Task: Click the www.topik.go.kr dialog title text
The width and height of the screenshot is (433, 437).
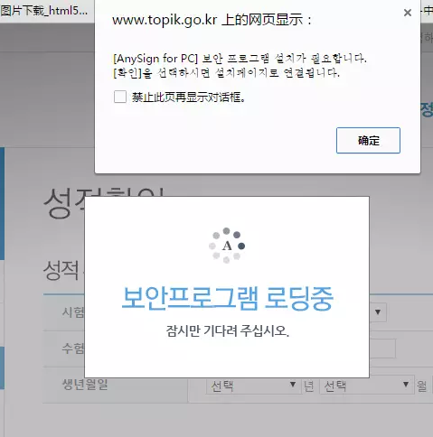Action: point(212,20)
